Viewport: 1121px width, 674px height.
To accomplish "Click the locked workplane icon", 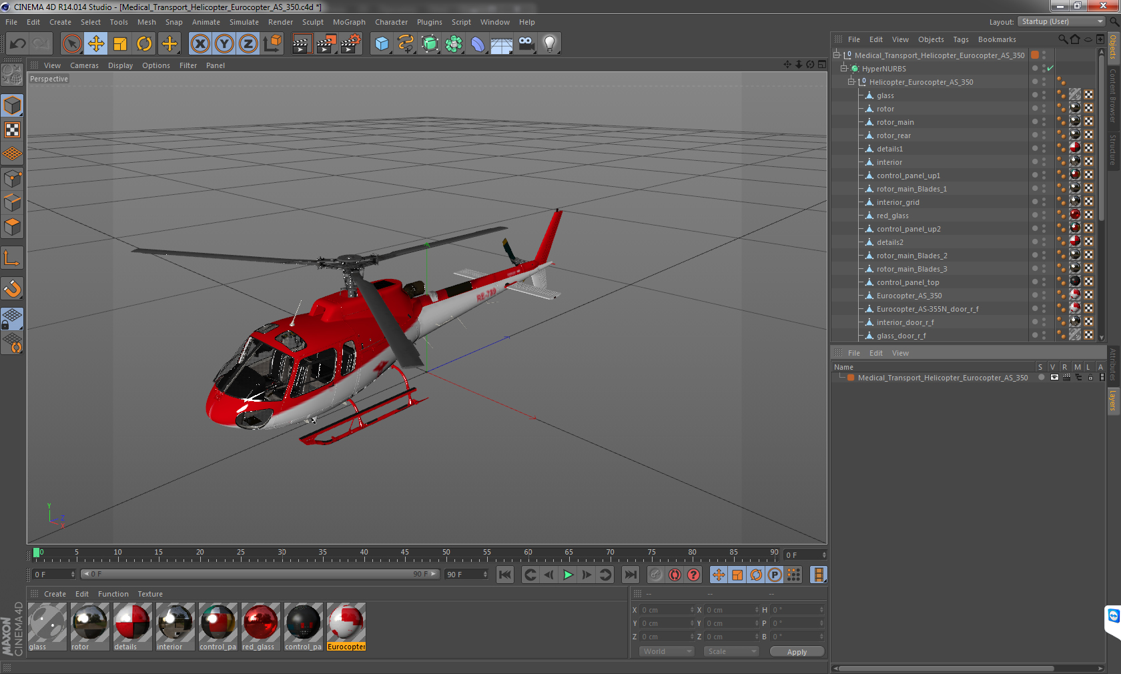I will (12, 319).
